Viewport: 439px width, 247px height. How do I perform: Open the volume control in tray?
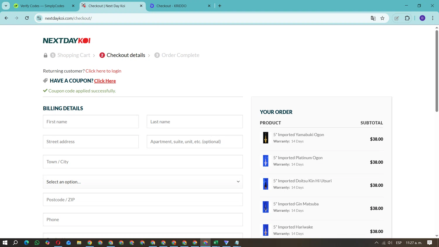(x=390, y=243)
